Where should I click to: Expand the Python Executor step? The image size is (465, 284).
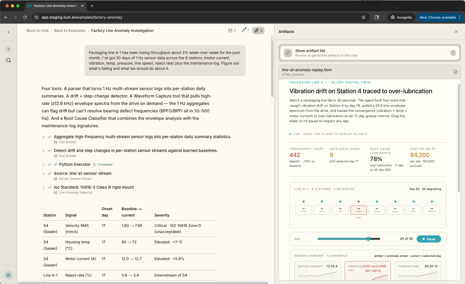click(x=44, y=165)
